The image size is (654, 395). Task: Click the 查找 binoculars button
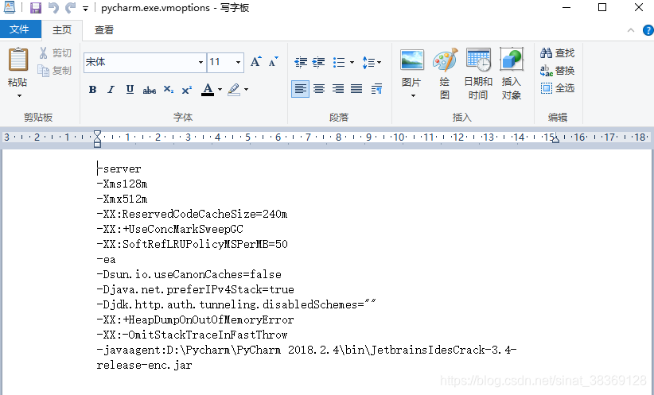pyautogui.click(x=557, y=53)
